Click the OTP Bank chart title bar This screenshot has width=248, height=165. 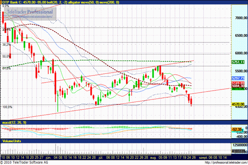(62, 2)
